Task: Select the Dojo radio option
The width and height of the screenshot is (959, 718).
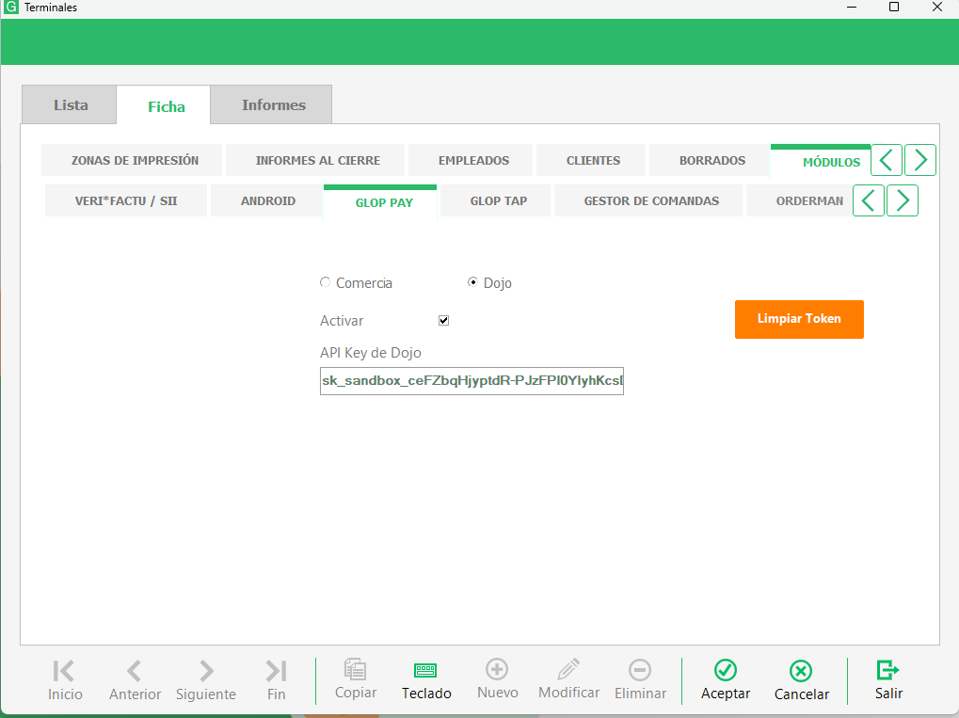Action: 472,282
